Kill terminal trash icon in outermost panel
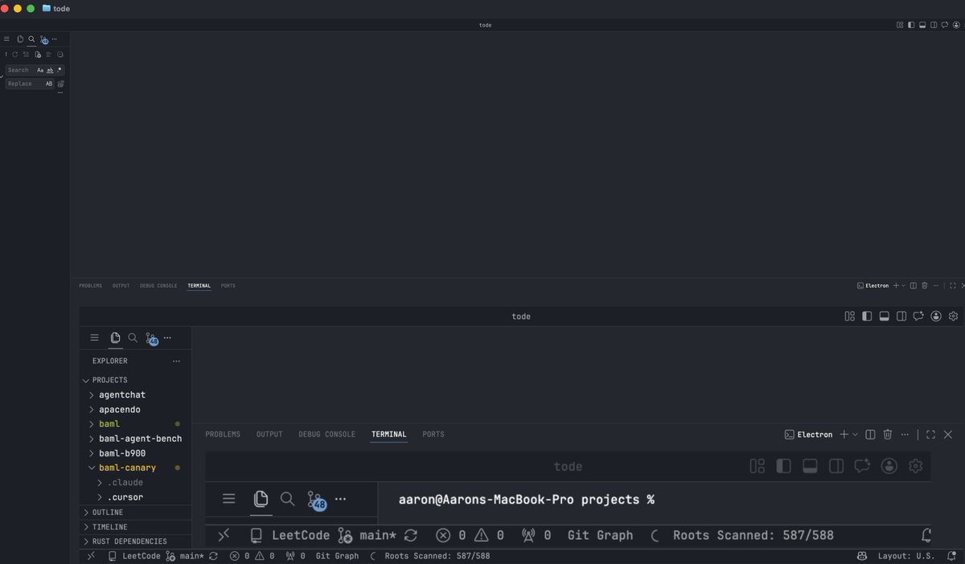This screenshot has height=564, width=965. click(x=925, y=285)
